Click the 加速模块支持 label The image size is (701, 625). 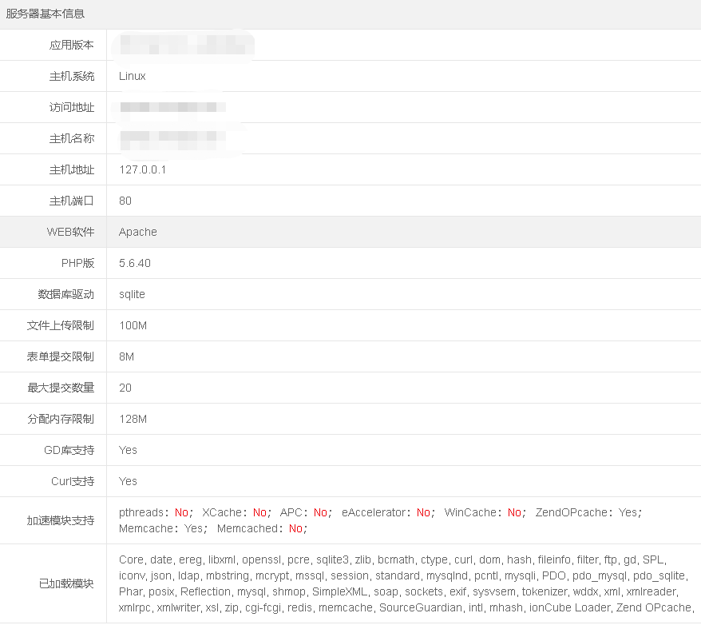[x=61, y=521]
